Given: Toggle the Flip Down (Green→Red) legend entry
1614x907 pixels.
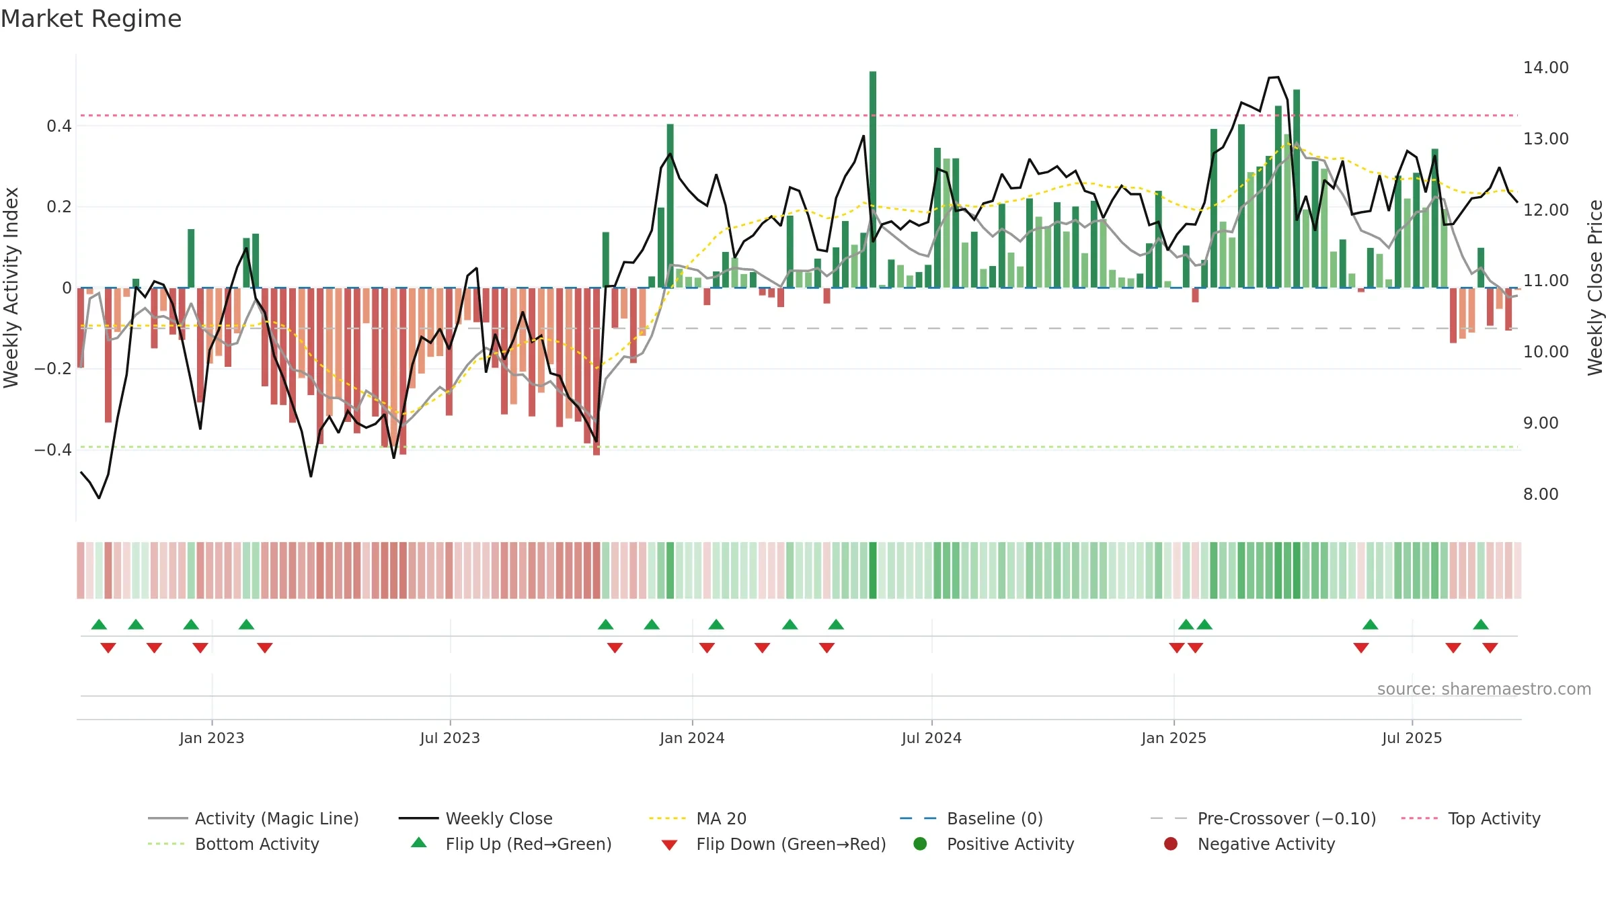Looking at the screenshot, I should (x=773, y=844).
